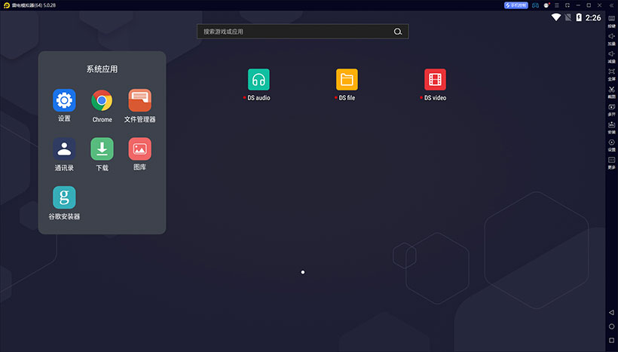
Task: Open Chrome in the system apps folder
Action: [x=102, y=101]
